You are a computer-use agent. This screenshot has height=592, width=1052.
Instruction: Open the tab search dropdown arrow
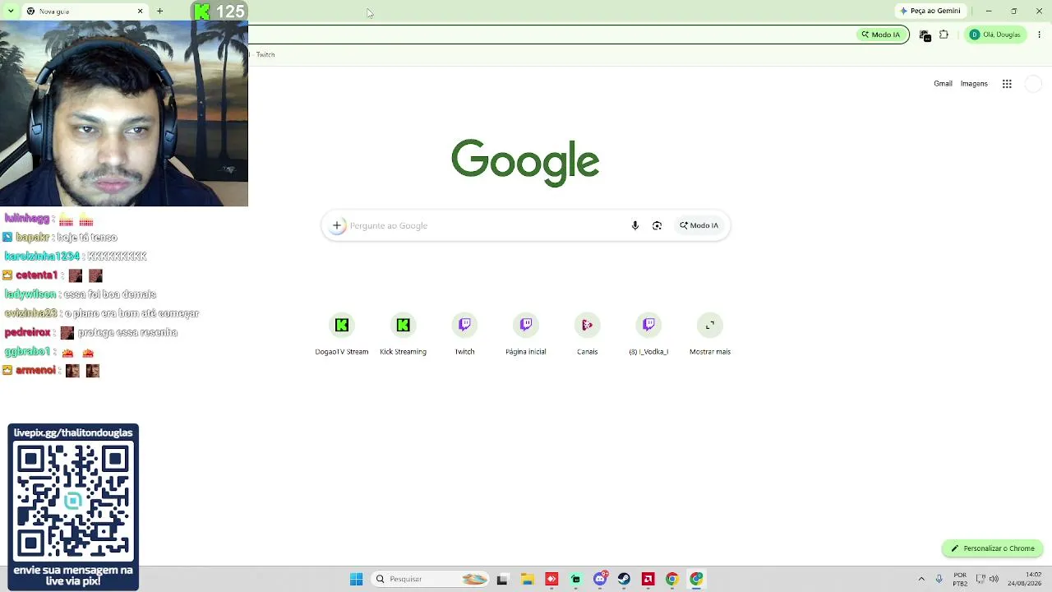pyautogui.click(x=11, y=12)
